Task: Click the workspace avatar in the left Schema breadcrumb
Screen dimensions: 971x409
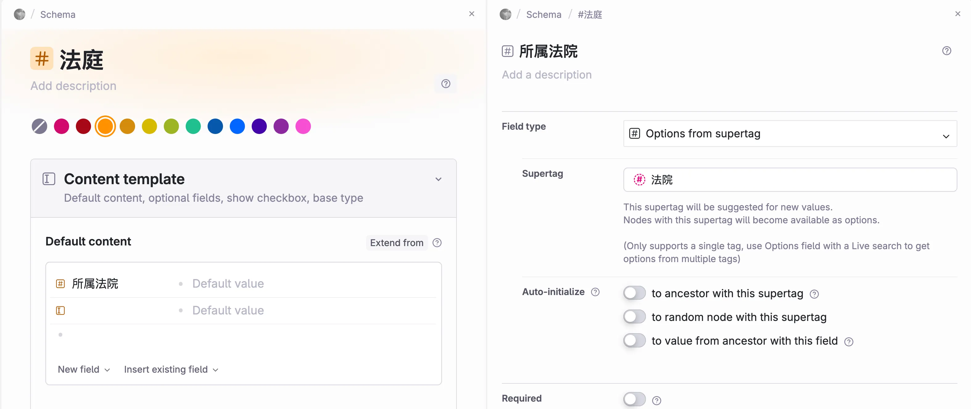Action: tap(20, 15)
